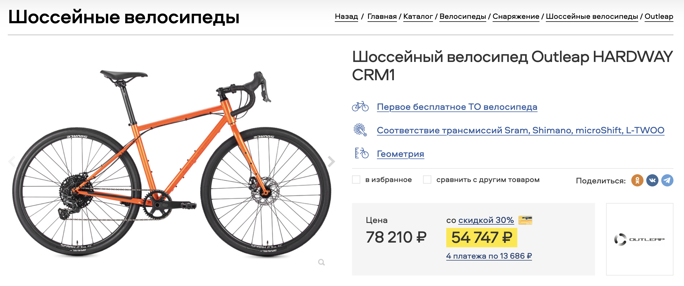This screenshot has height=286, width=684.
Task: Share the bike via Telegram icon
Action: click(x=667, y=181)
